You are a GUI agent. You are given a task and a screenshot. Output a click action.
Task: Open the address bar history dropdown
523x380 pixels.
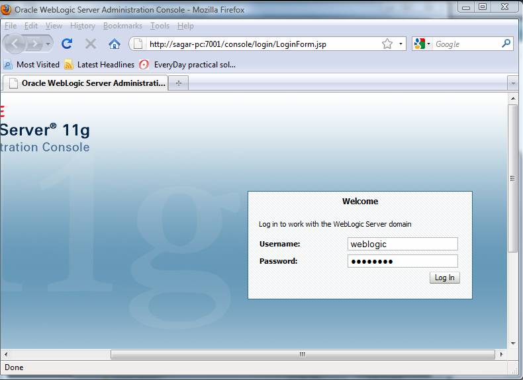click(x=401, y=44)
